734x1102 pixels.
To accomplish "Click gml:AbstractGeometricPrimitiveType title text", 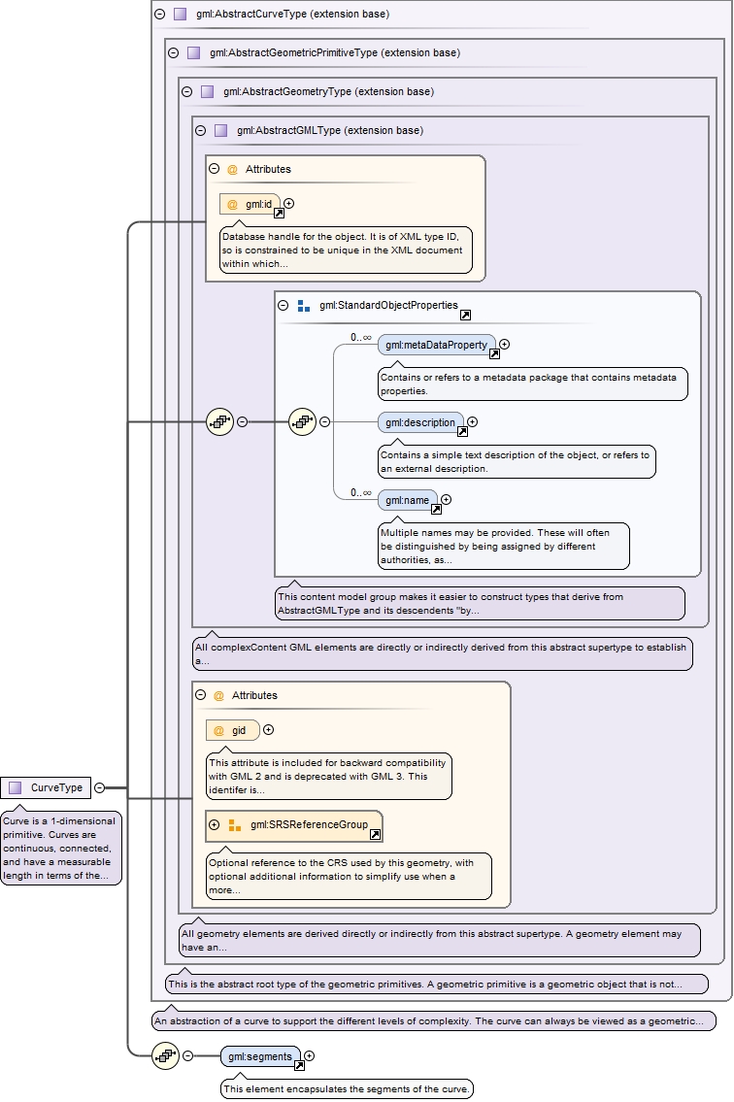I will click(335, 52).
